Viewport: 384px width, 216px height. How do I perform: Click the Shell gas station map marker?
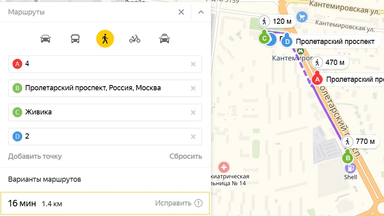coord(350,168)
